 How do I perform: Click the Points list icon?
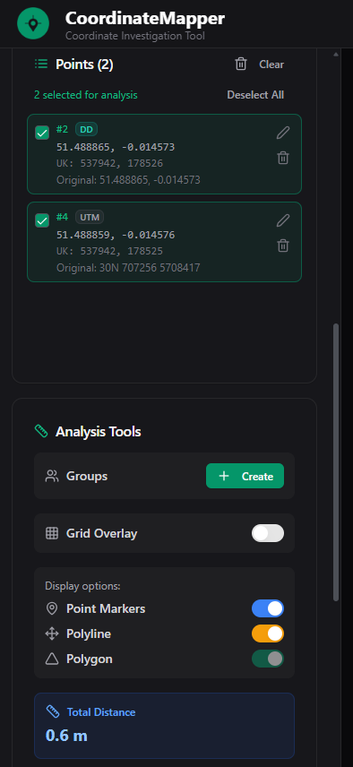pos(40,65)
